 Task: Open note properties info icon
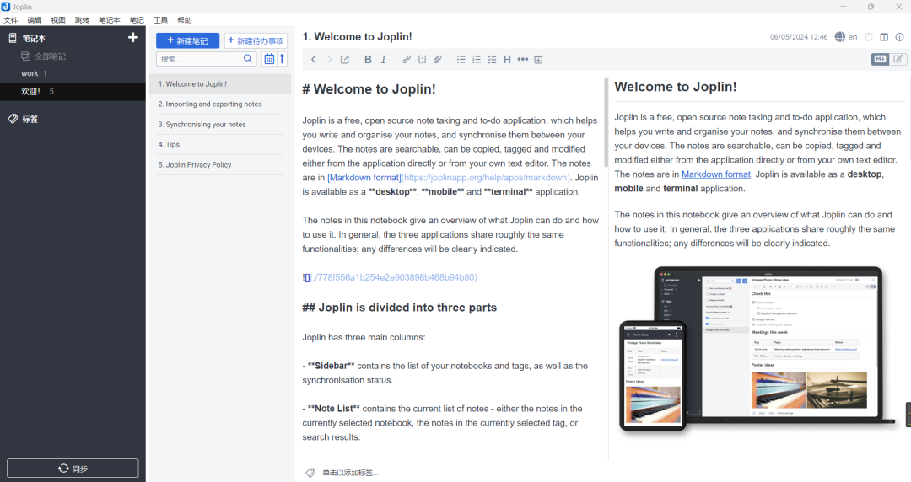899,36
